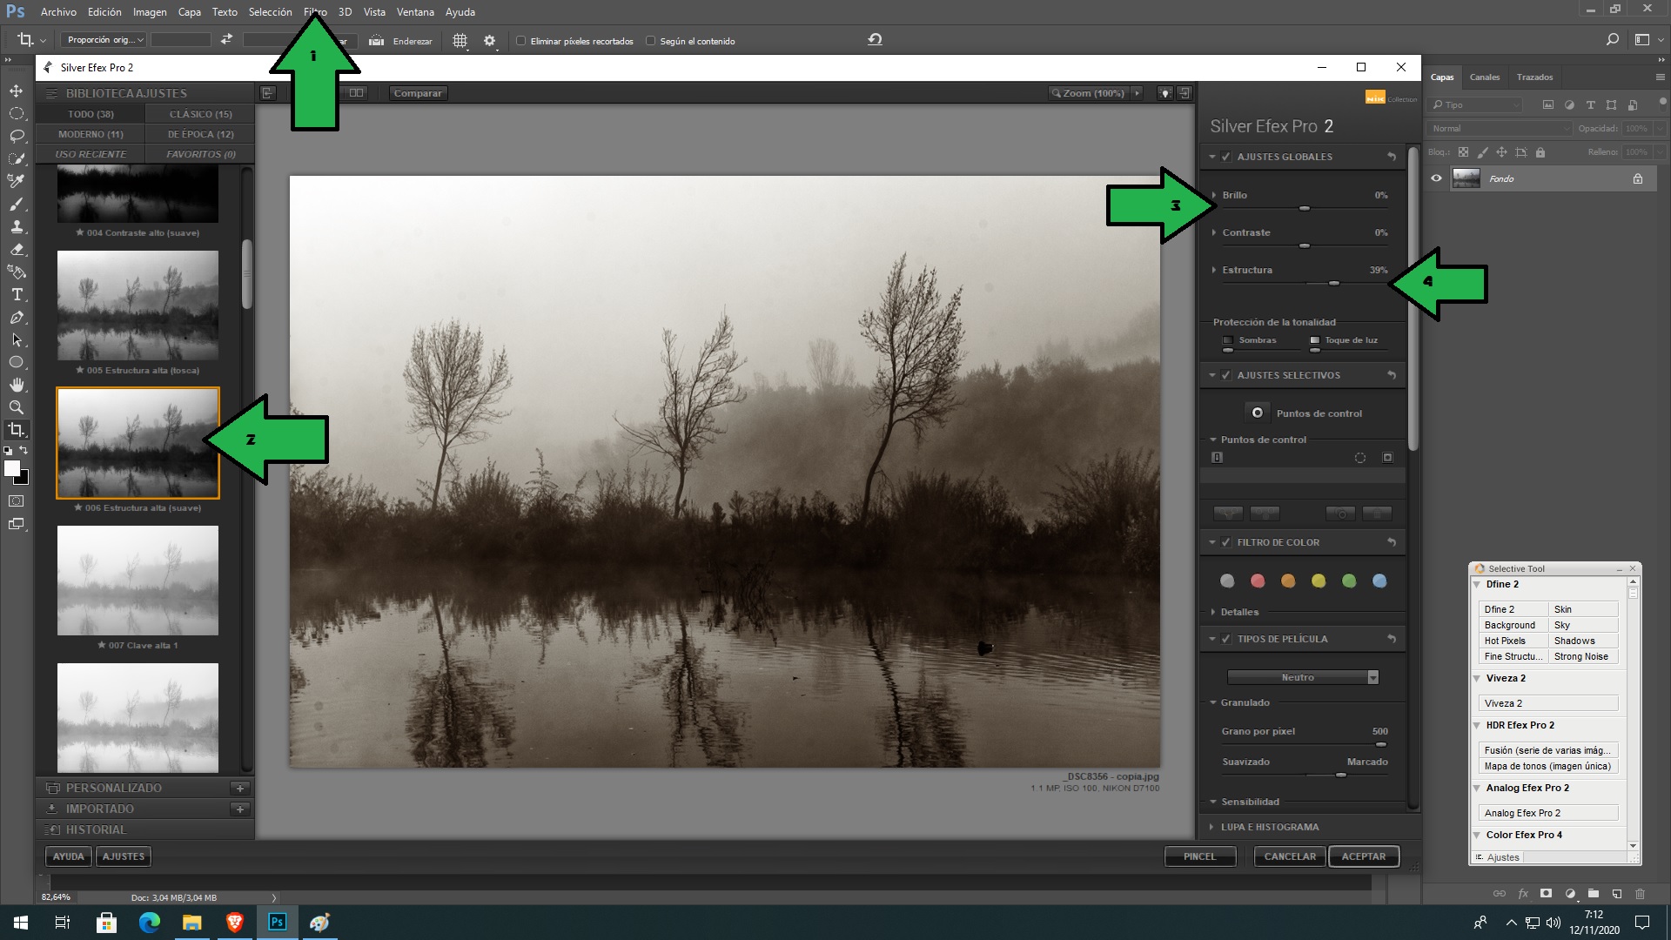Open crop settings gear
The image size is (1671, 940).
pos(489,40)
